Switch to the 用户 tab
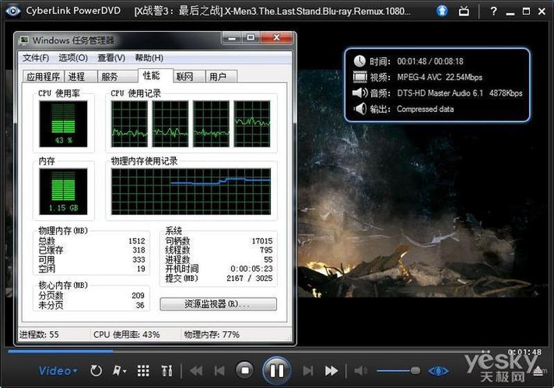554x388 pixels. (221, 76)
